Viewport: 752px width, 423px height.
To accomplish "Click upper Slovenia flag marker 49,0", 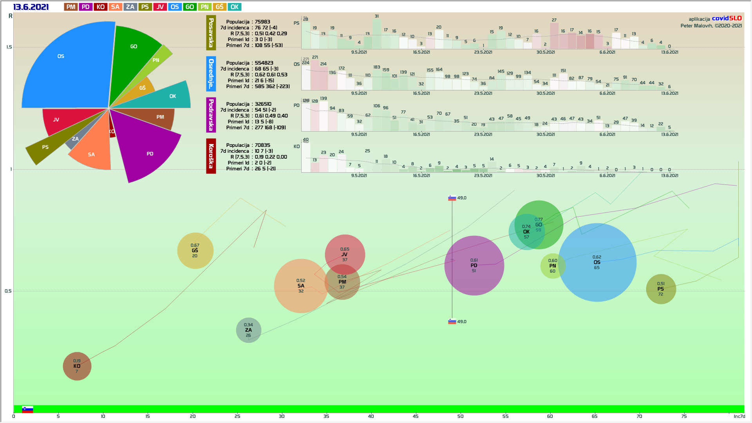I will pyautogui.click(x=452, y=198).
